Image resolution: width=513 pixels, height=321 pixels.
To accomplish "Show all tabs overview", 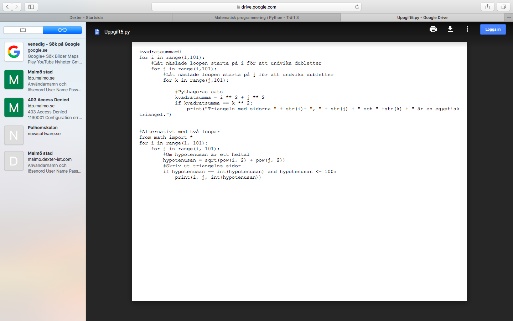I will point(503,7).
